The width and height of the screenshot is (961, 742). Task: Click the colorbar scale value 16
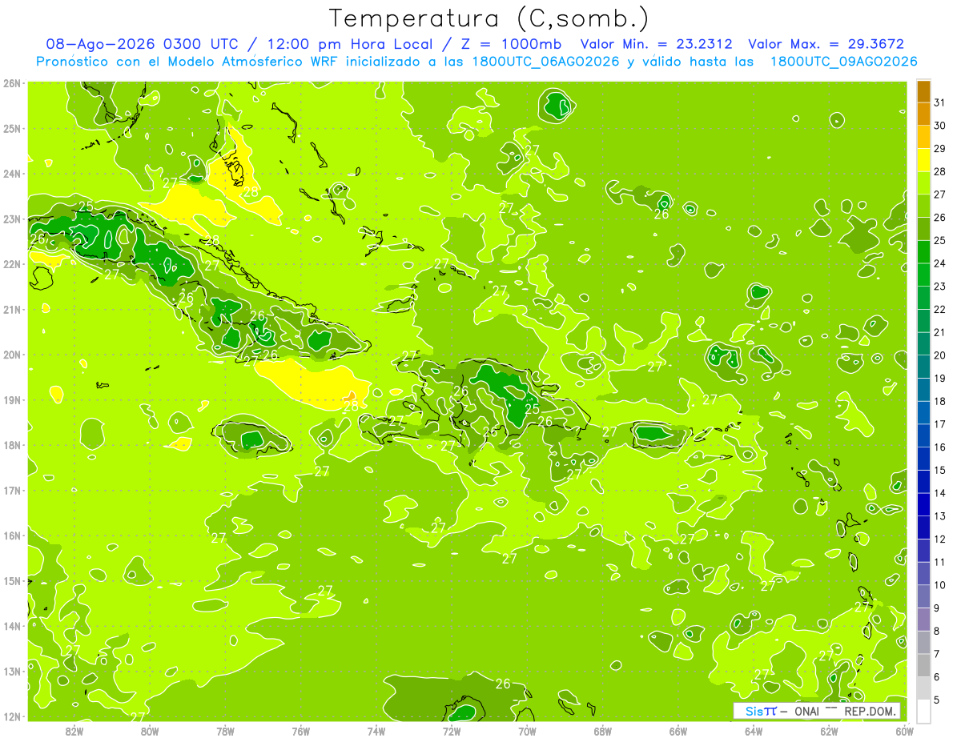939,447
